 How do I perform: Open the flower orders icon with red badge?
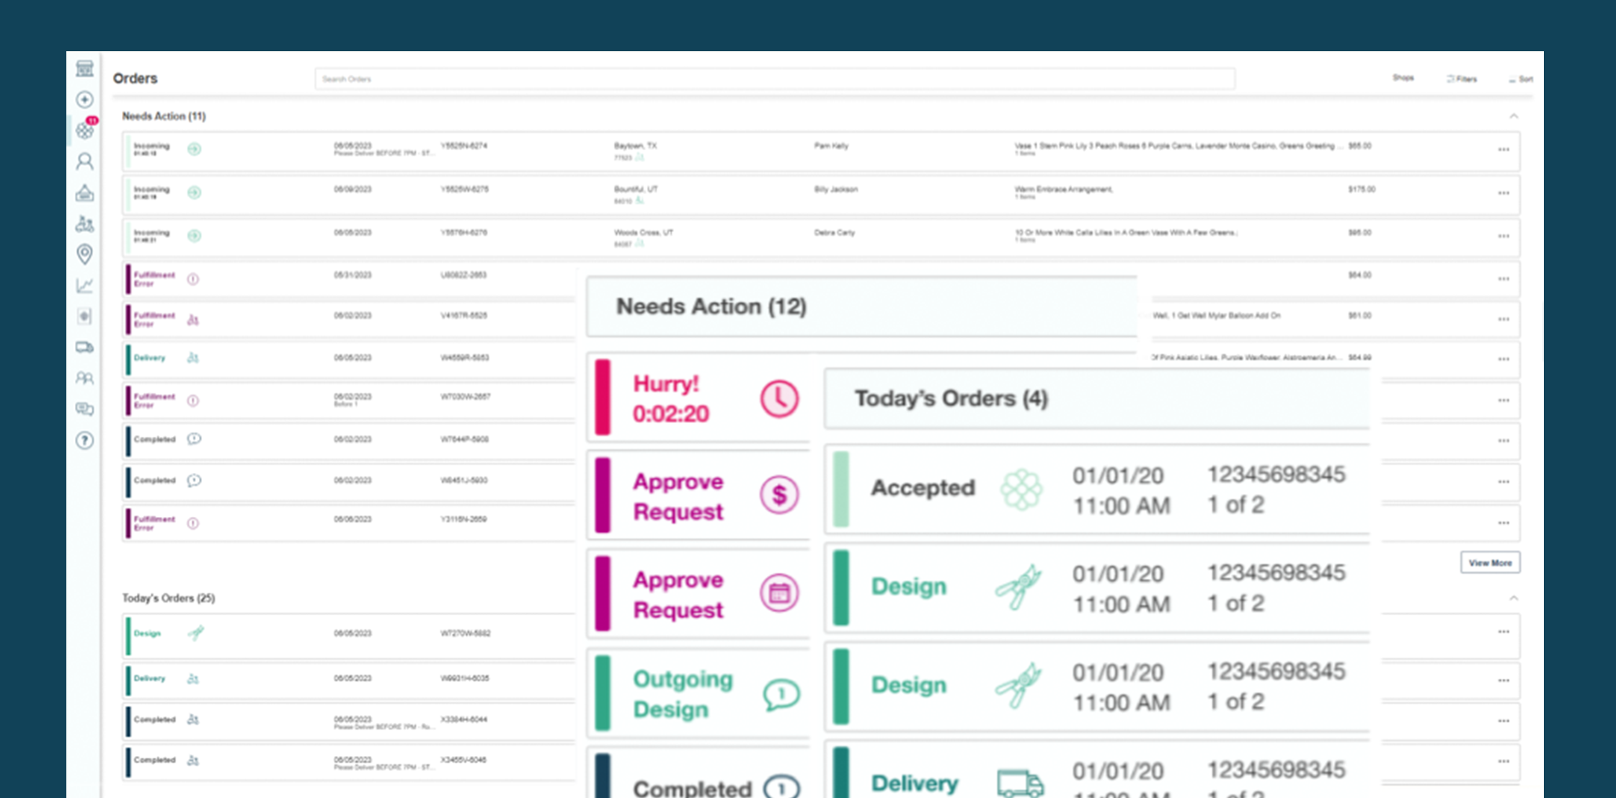coord(85,130)
